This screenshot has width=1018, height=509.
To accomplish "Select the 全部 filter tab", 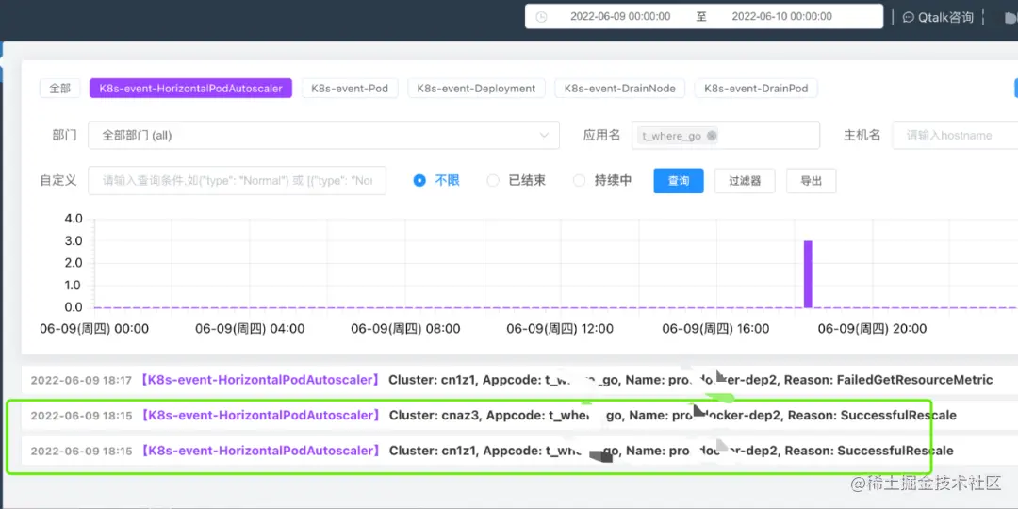I will point(59,89).
